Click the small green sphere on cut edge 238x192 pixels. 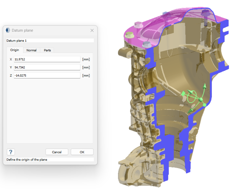click(x=205, y=105)
